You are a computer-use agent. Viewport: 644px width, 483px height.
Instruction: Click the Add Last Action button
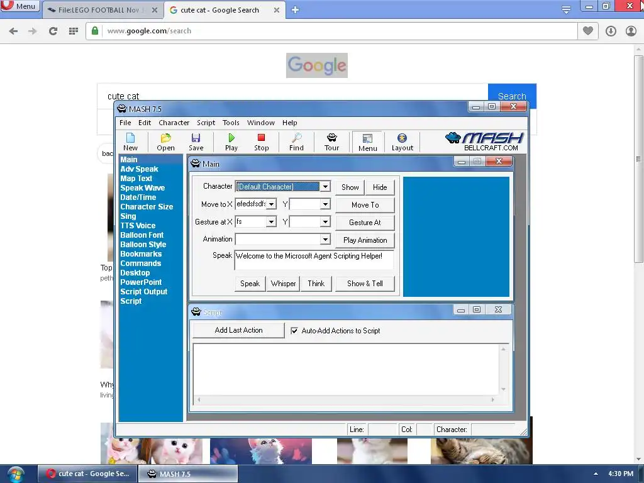(238, 330)
